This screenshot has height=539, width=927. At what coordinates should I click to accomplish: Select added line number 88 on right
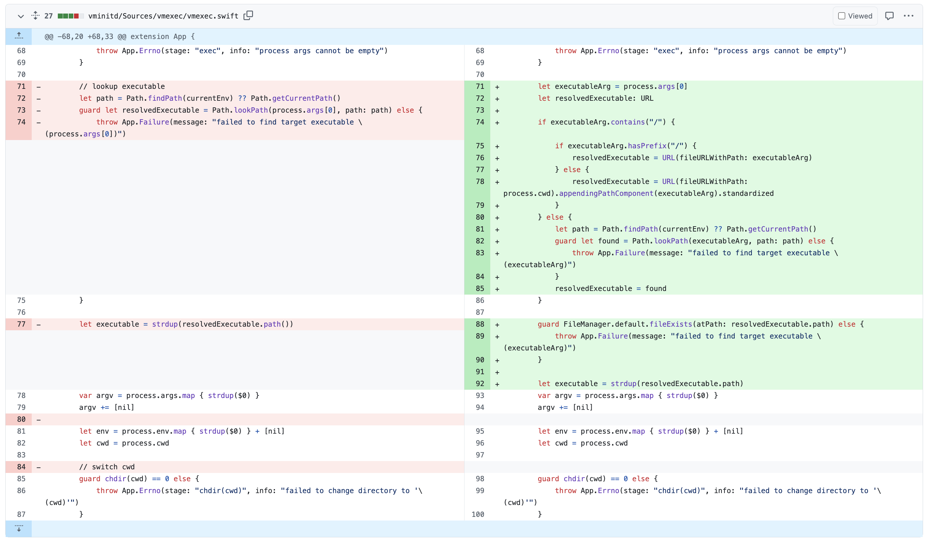click(480, 324)
